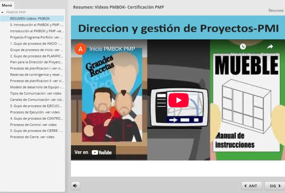
Task: Open Tipos de Comunicación -ver video
Action: coord(36,93)
